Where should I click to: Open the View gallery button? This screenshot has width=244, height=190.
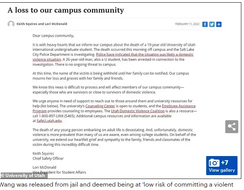(222, 166)
